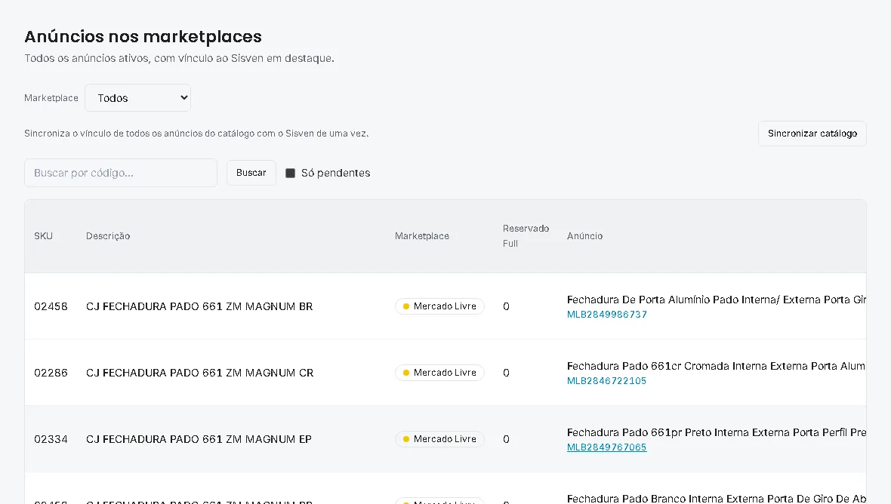Select title Fechadura Pado Branco Interna Externa

717,499
